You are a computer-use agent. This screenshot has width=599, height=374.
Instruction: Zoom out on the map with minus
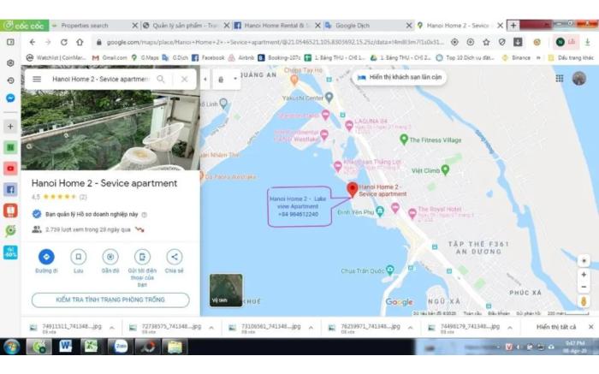pos(584,287)
